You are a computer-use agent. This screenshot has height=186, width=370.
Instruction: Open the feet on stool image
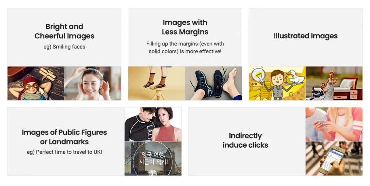156,83
